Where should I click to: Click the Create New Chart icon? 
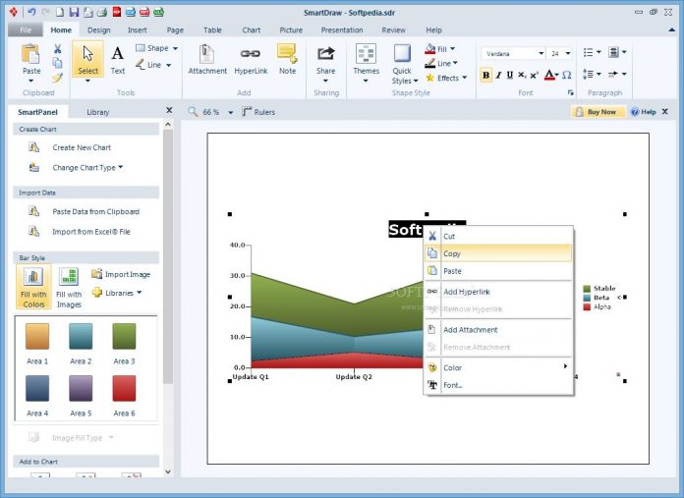34,147
